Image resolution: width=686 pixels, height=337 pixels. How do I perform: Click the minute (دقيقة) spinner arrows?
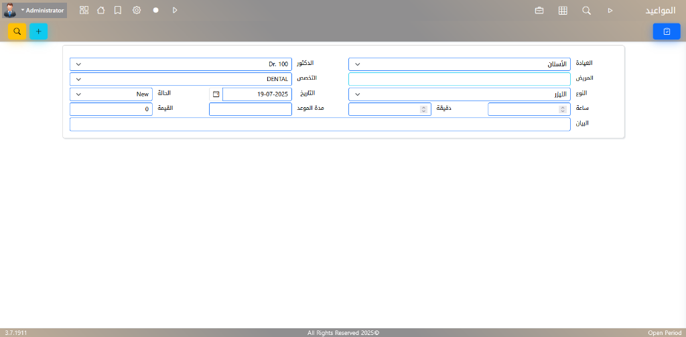click(x=423, y=109)
